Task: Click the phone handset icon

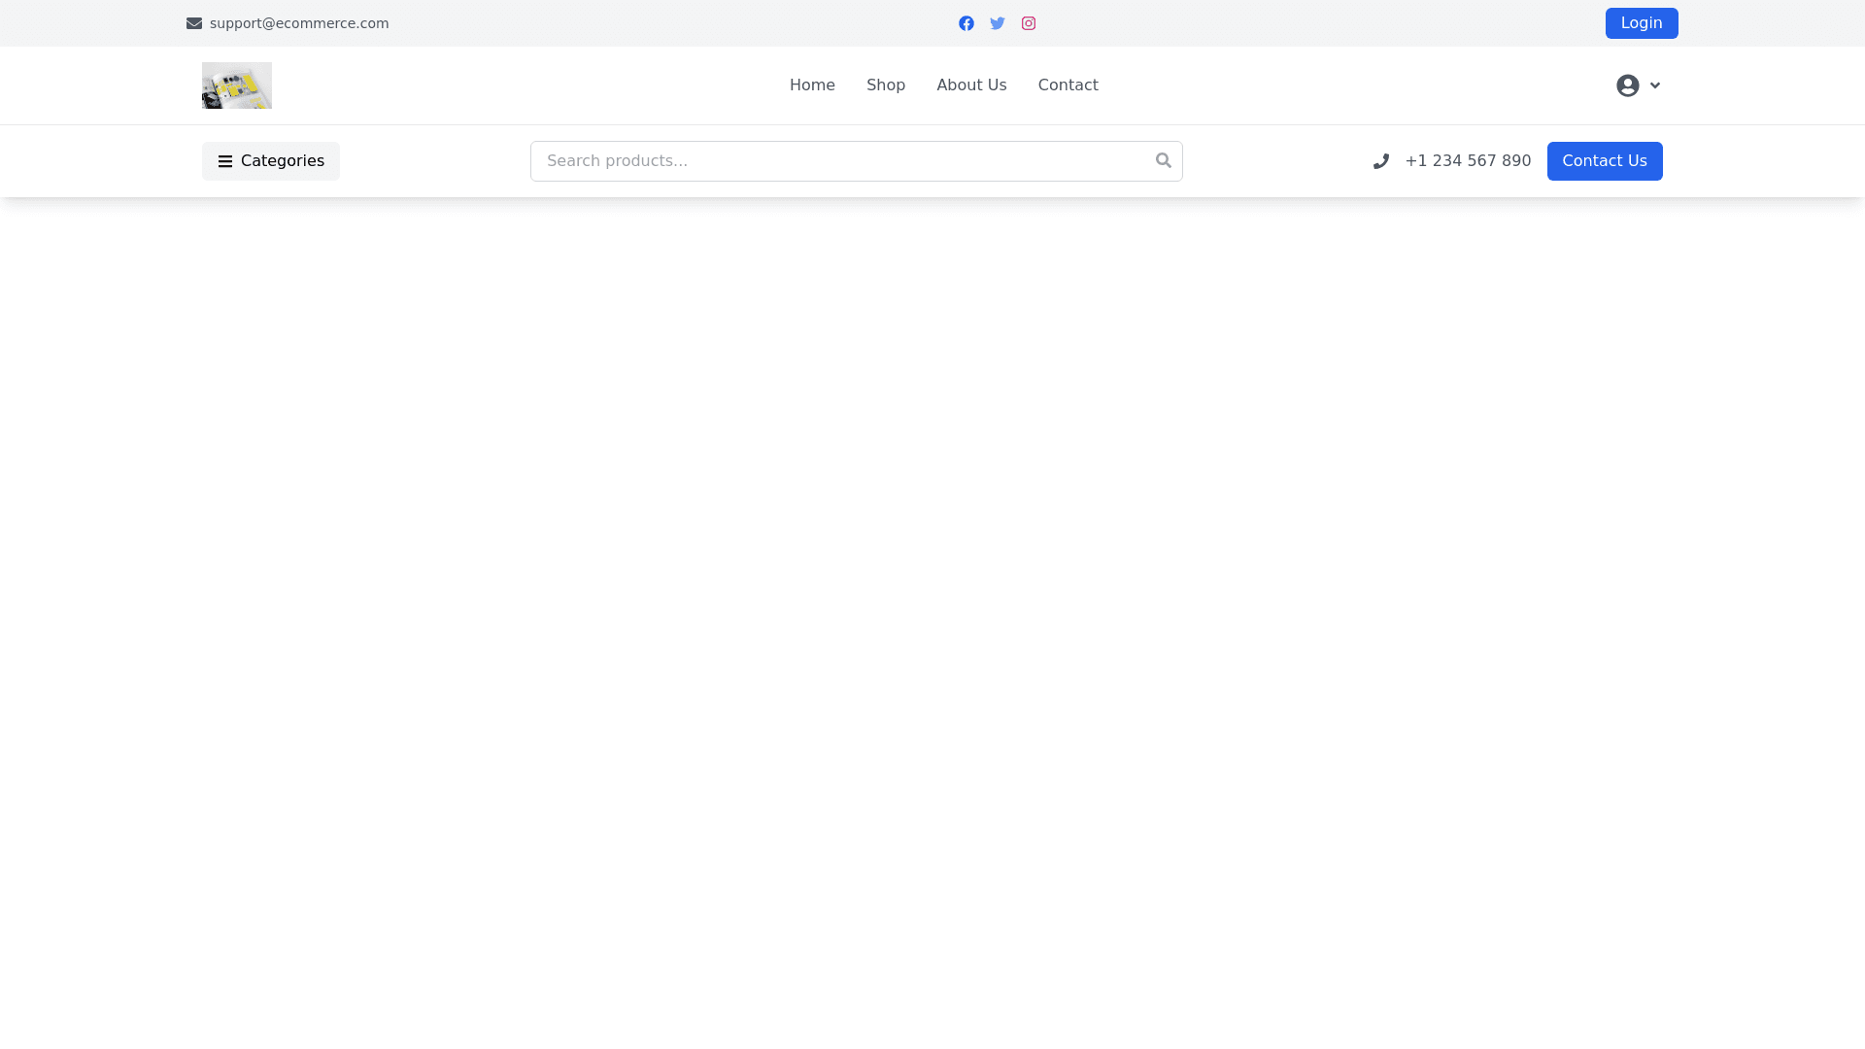Action: pos(1380,161)
